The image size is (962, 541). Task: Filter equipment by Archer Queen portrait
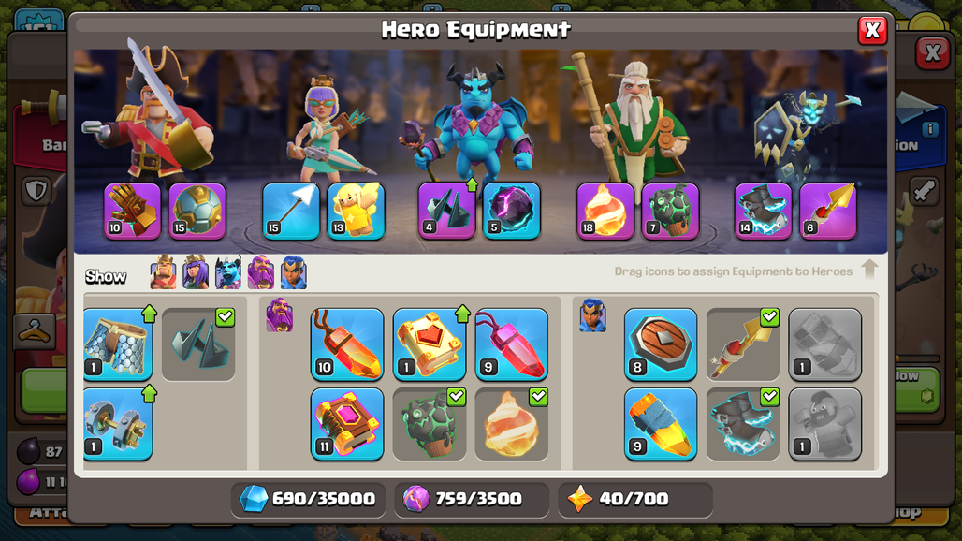196,272
